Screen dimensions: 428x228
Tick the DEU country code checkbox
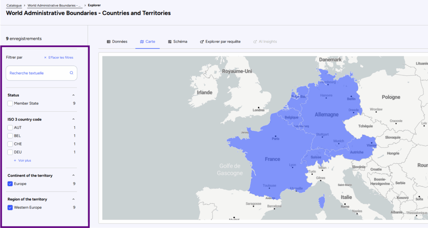(x=10, y=152)
